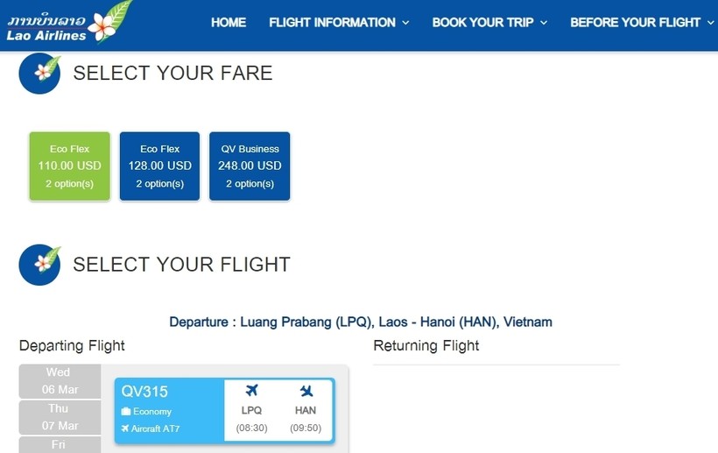Click the Departure route heading text
Viewport: 718px width, 453px height.
pos(361,322)
